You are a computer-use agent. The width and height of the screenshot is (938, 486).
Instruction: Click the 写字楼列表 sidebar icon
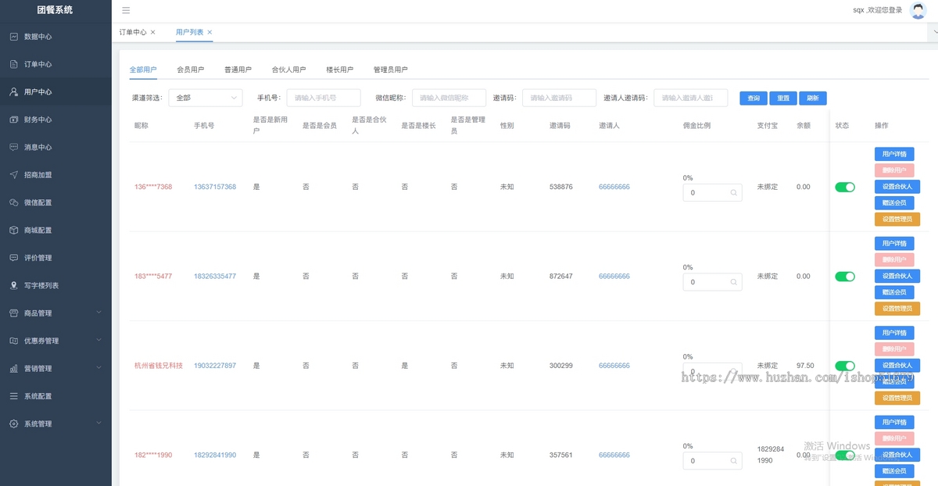(x=13, y=285)
